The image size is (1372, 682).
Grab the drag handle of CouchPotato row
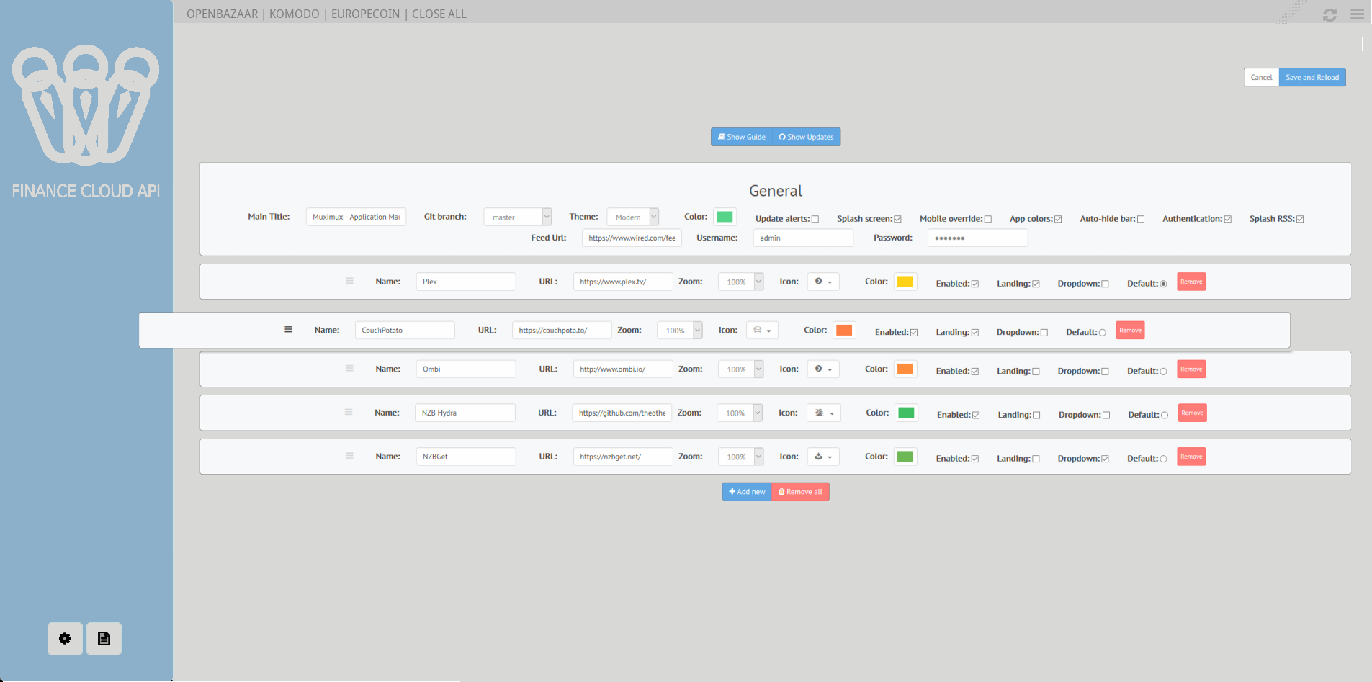[288, 330]
